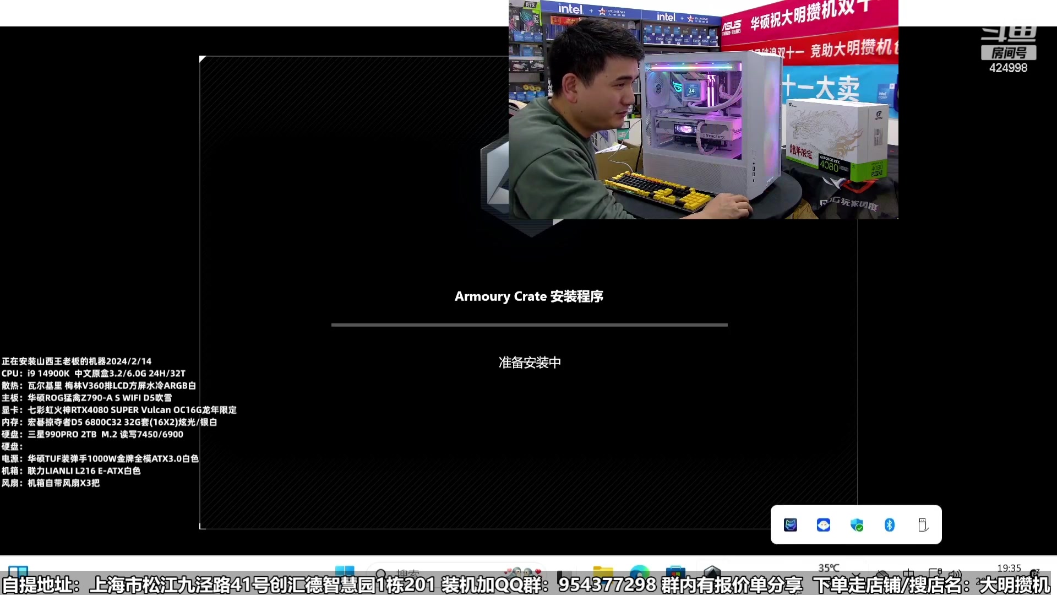Click the Start button on the taskbar
The height and width of the screenshot is (595, 1057).
(x=345, y=570)
